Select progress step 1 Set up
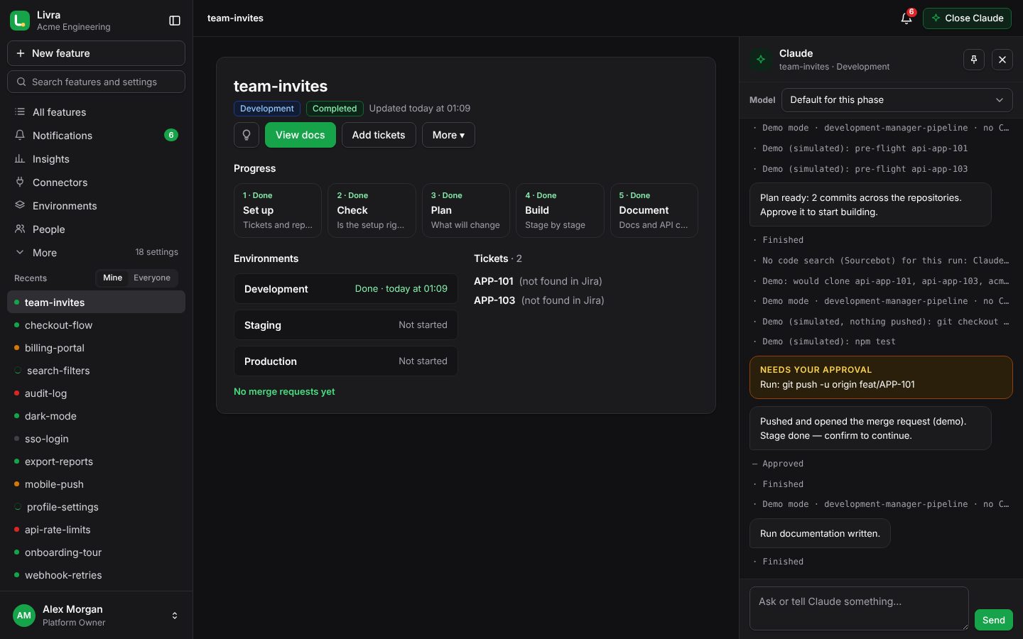The width and height of the screenshot is (1023, 639). (x=278, y=210)
